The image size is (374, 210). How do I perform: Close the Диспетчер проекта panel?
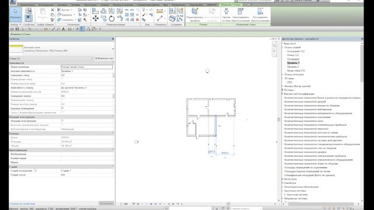click(362, 39)
